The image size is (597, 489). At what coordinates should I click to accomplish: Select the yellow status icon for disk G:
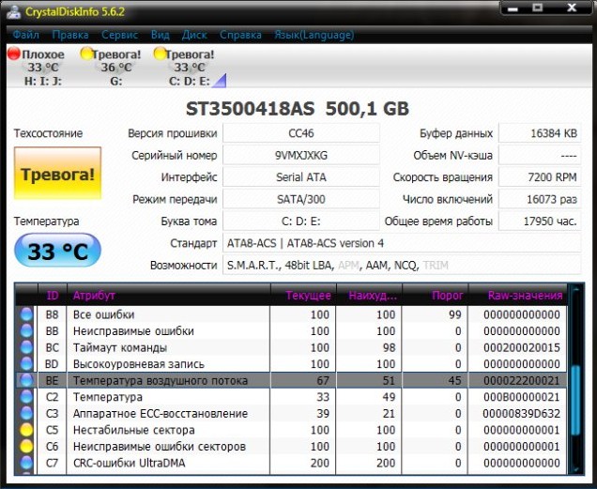(x=87, y=54)
